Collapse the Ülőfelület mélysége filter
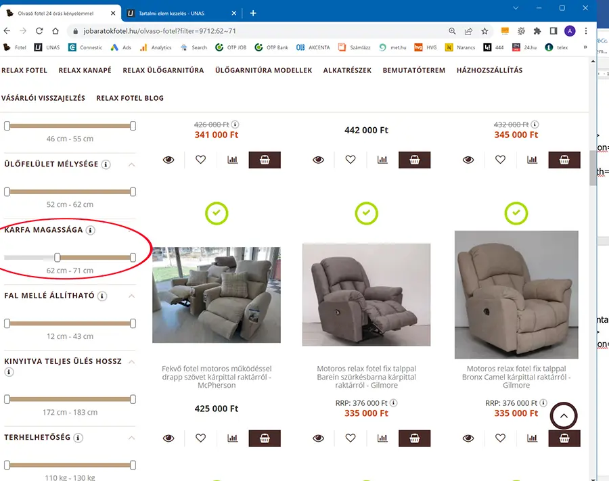 click(132, 164)
